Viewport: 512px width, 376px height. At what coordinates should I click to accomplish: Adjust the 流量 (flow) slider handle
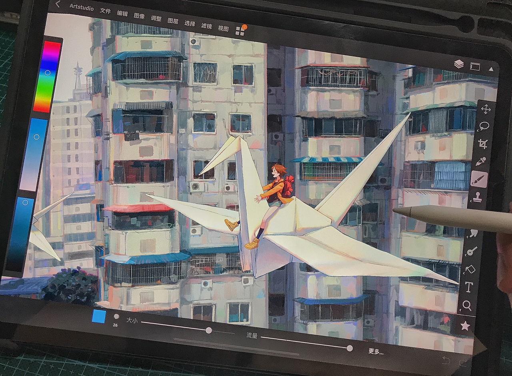pos(350,348)
